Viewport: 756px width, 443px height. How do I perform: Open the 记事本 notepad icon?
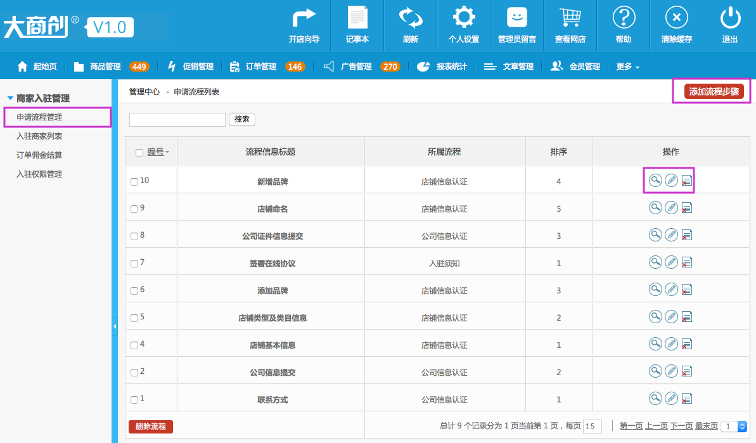357,18
